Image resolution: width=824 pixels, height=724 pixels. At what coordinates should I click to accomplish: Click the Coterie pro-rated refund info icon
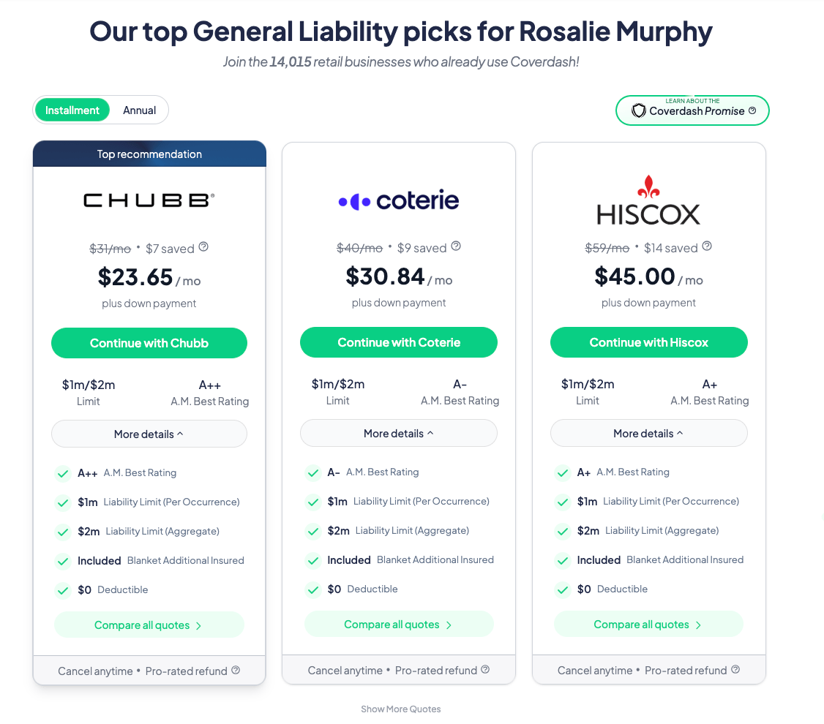(x=485, y=669)
